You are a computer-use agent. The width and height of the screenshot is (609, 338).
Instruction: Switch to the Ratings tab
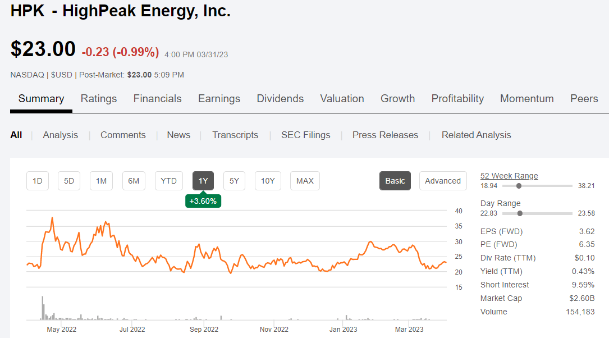pos(99,98)
